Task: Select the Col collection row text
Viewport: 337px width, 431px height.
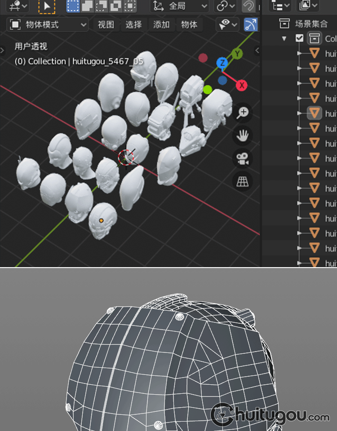Action: 331,39
